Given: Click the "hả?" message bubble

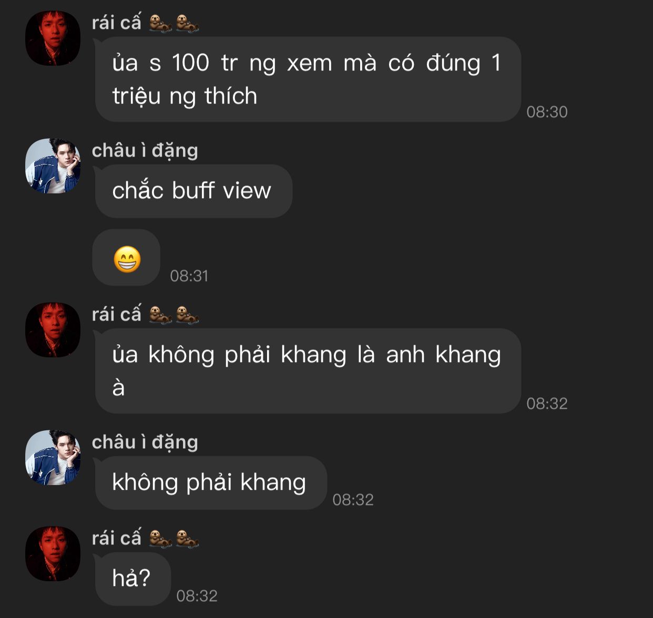Looking at the screenshot, I should 132,579.
